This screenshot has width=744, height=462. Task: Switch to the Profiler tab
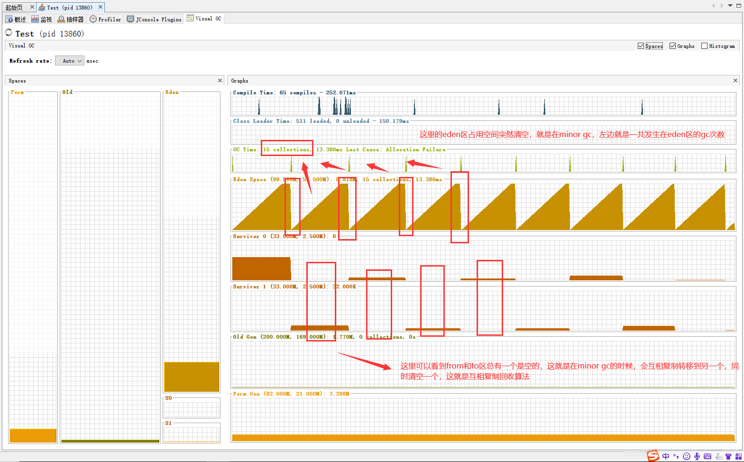(x=105, y=19)
